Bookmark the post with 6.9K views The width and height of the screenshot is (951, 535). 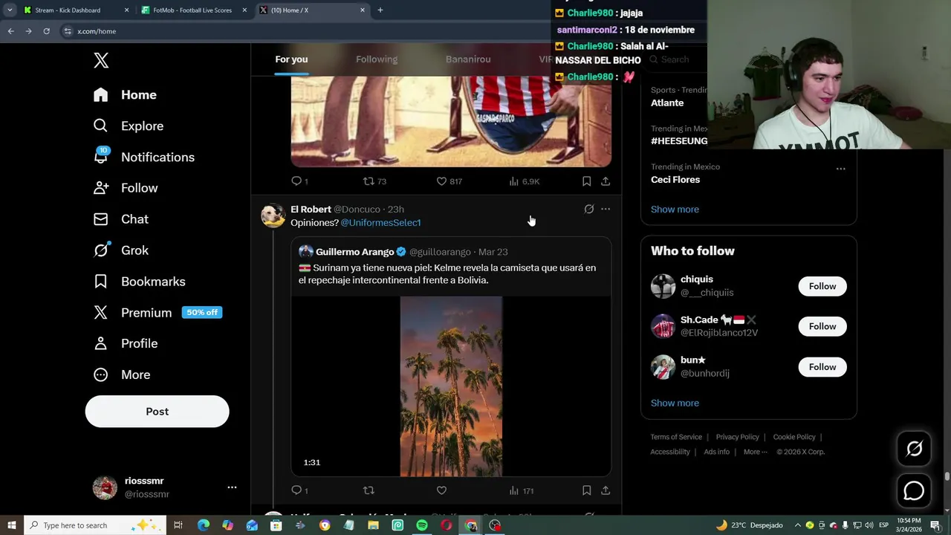click(586, 181)
